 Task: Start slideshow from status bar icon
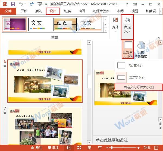click(x=100, y=147)
